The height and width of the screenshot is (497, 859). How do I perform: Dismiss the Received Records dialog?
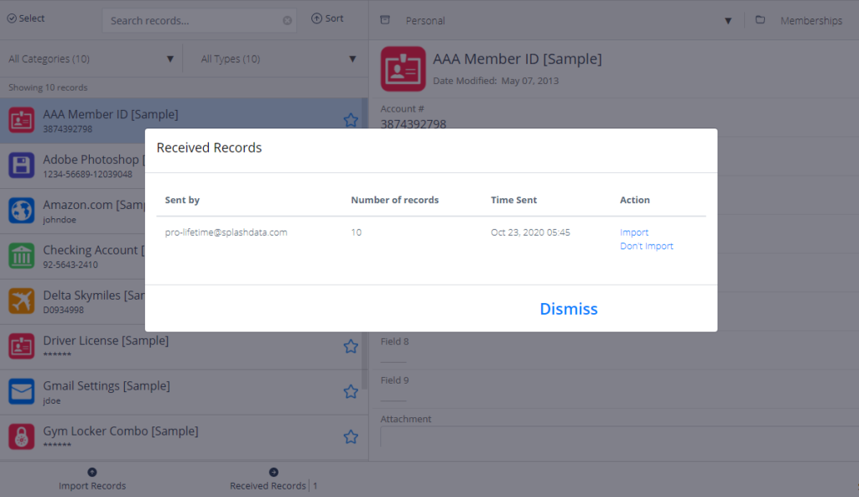(x=568, y=309)
